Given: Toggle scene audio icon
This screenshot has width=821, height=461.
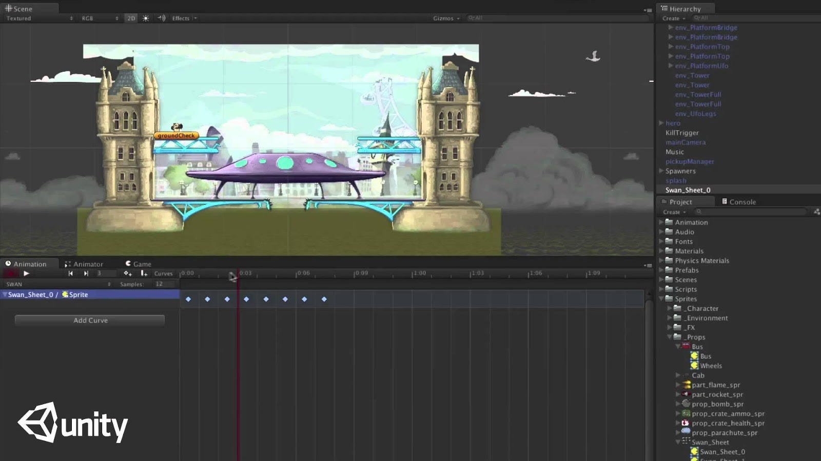Looking at the screenshot, I should point(161,18).
